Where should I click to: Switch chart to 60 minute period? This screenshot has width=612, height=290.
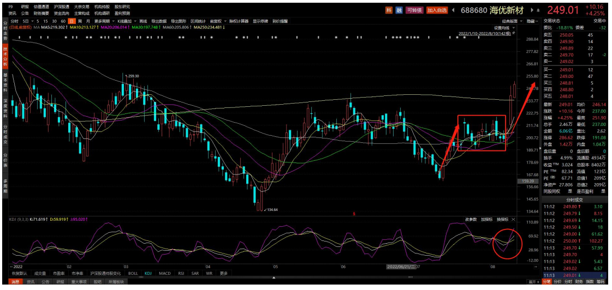click(63, 21)
